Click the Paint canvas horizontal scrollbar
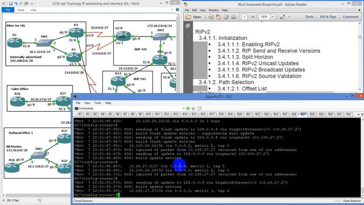Viewport: 364px width, 205px height. (x=37, y=195)
